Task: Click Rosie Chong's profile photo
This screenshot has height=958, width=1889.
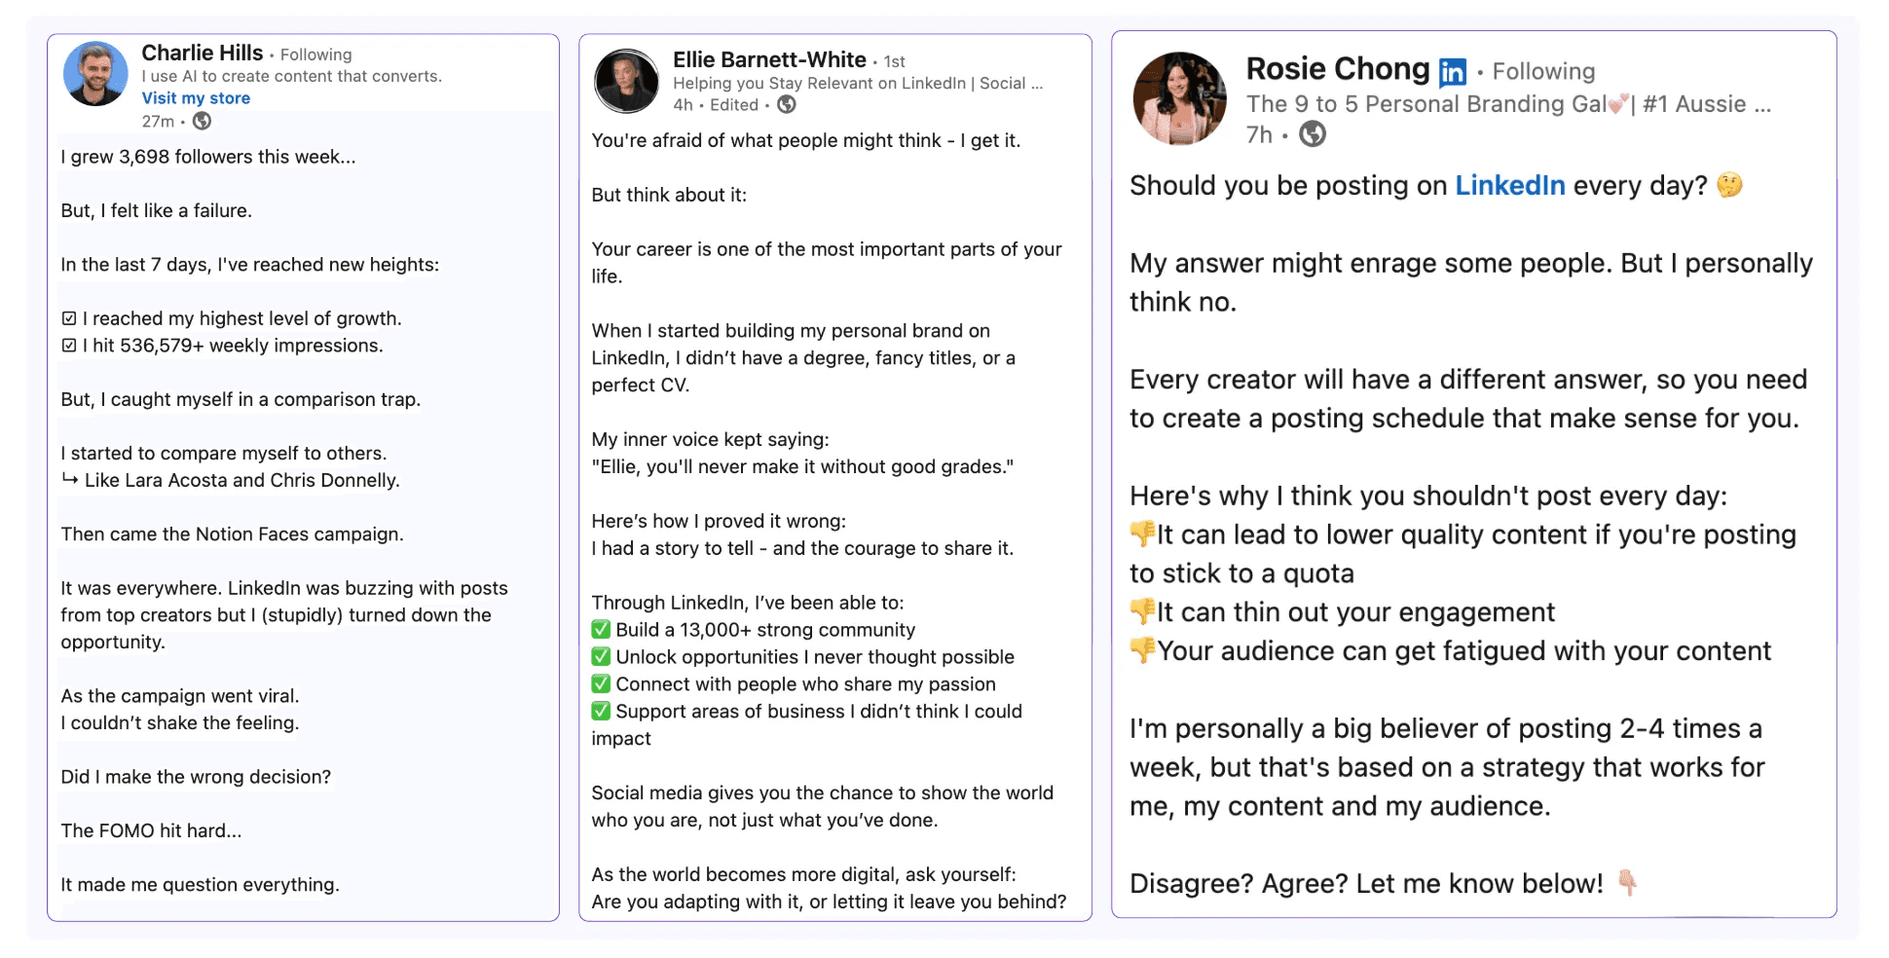Action: pos(1180,99)
